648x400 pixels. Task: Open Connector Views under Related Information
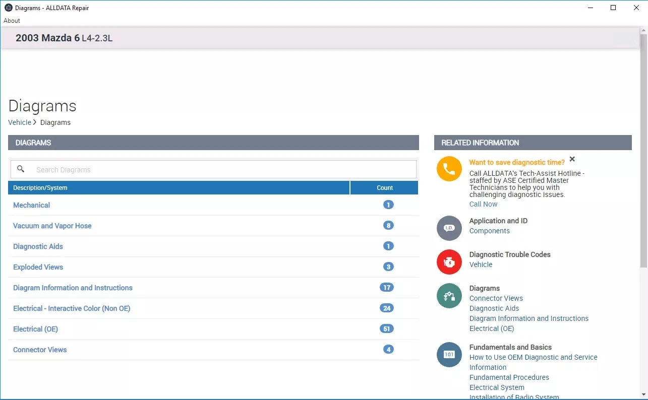(x=496, y=298)
